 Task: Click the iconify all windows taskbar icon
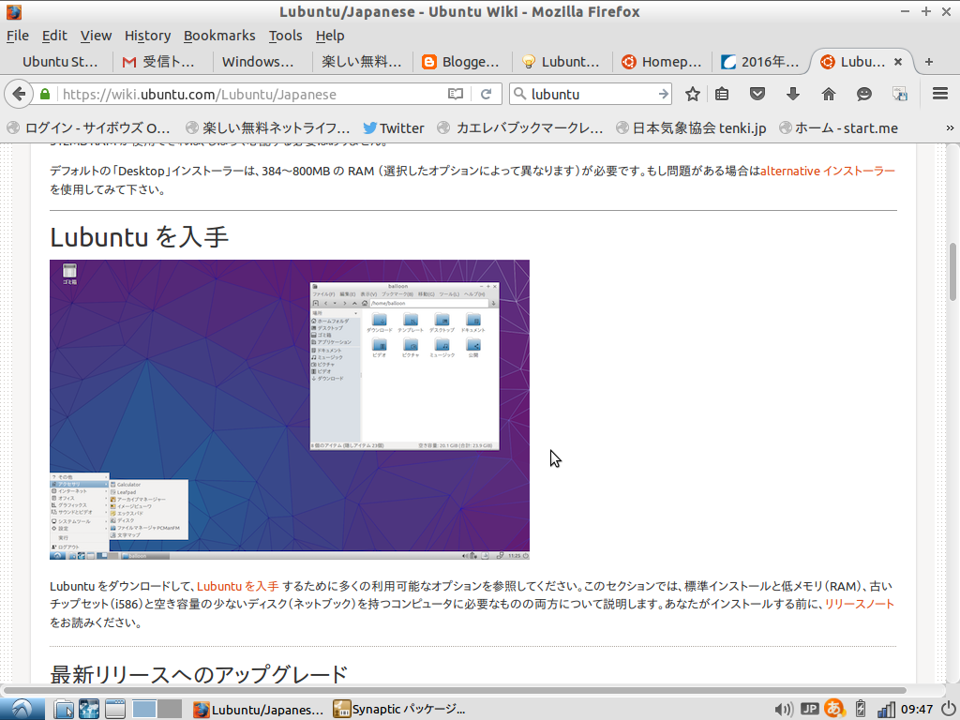point(115,709)
